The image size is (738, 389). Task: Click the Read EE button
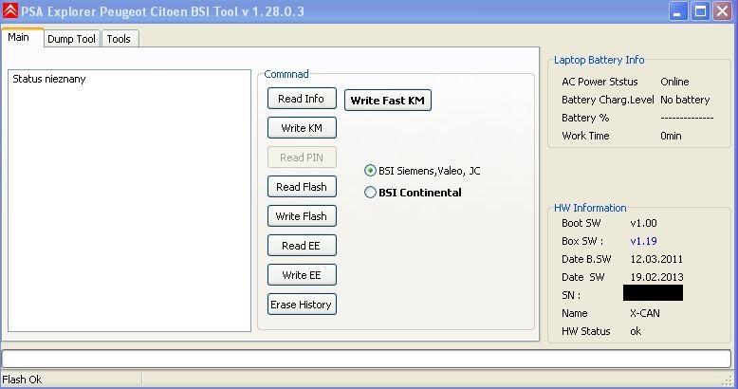[302, 246]
